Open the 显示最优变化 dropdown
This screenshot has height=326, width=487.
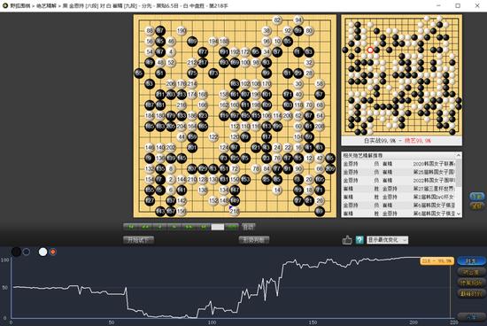pos(387,240)
